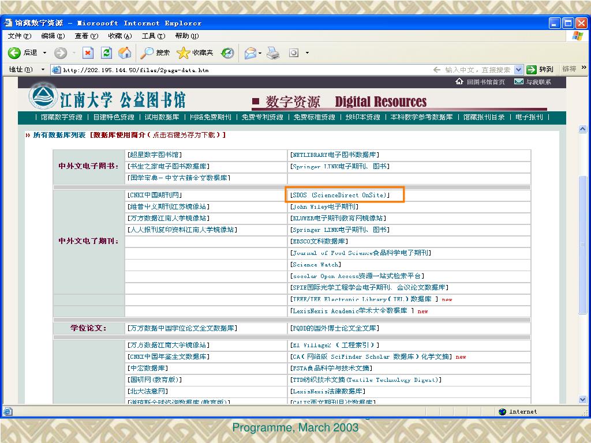Open the Back button history dropdown arrow
This screenshot has width=591, height=443.
[44, 52]
